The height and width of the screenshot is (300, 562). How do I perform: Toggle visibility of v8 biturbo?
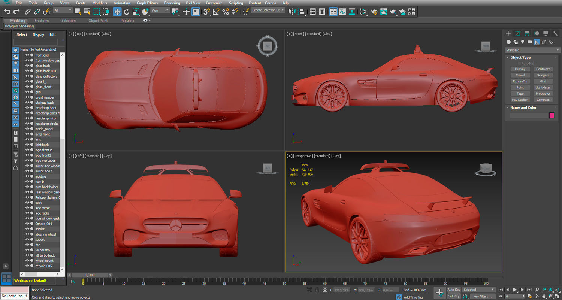(x=27, y=250)
